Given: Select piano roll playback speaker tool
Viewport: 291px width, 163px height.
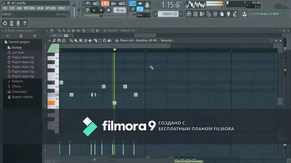Looking at the screenshot, I should (110, 40).
